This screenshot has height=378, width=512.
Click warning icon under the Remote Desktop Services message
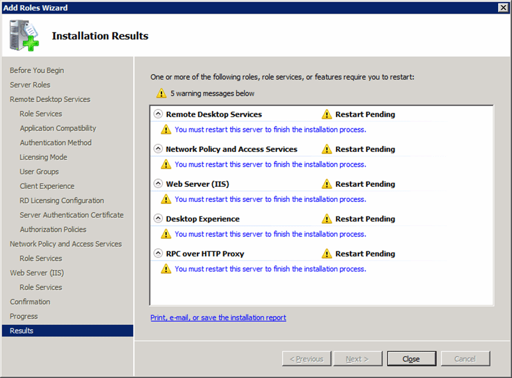coord(166,130)
